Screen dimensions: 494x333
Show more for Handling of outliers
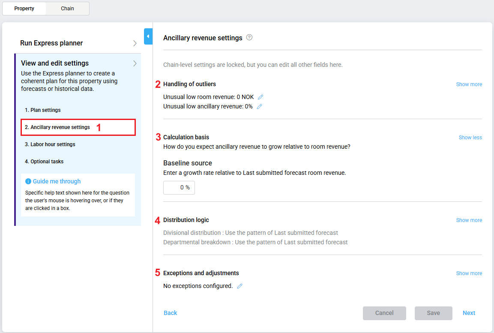[469, 84]
